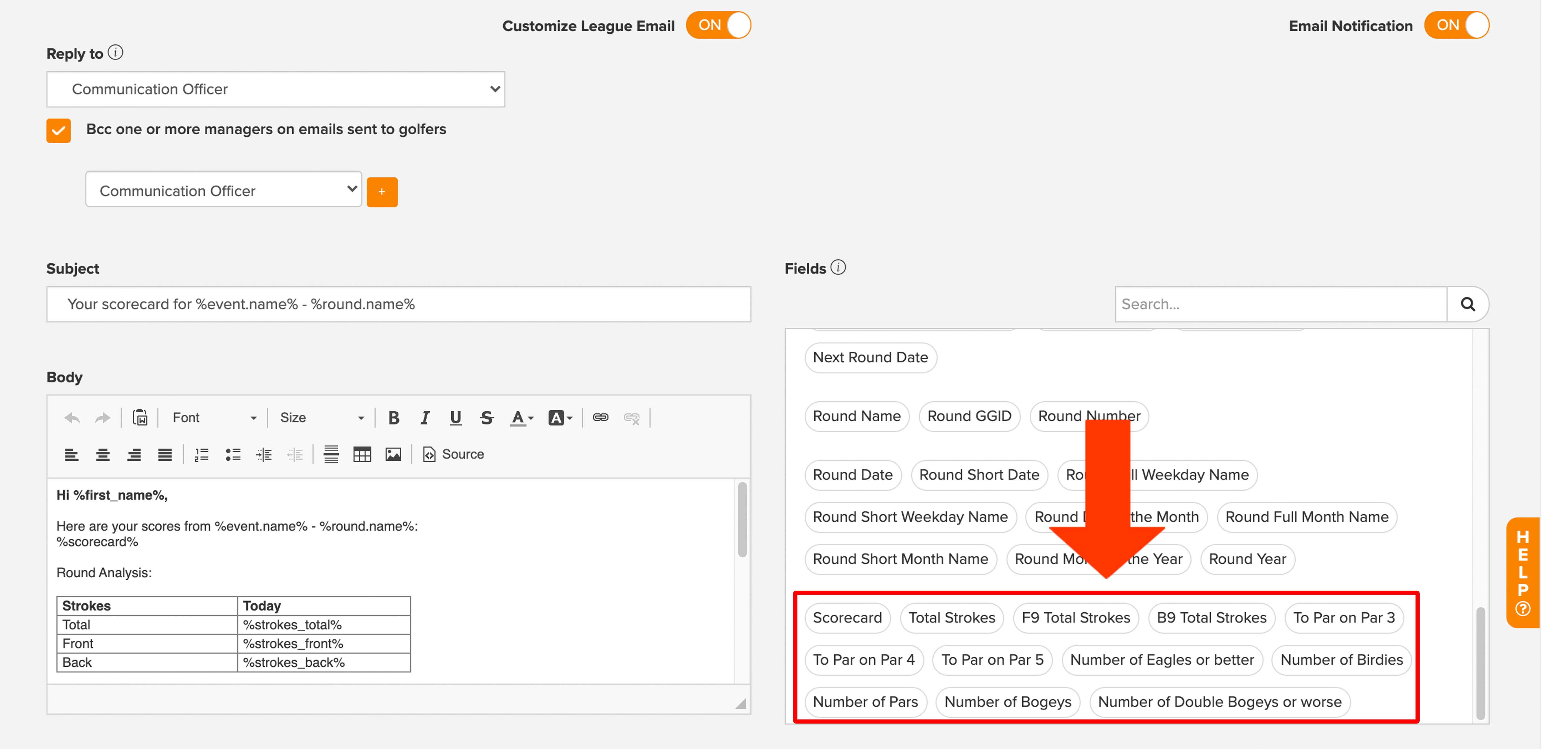The width and height of the screenshot is (1542, 749).
Task: Click the Paste from Word icon
Action: (x=140, y=418)
